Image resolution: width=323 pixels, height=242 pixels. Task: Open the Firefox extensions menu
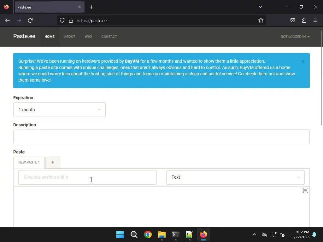pos(304,20)
